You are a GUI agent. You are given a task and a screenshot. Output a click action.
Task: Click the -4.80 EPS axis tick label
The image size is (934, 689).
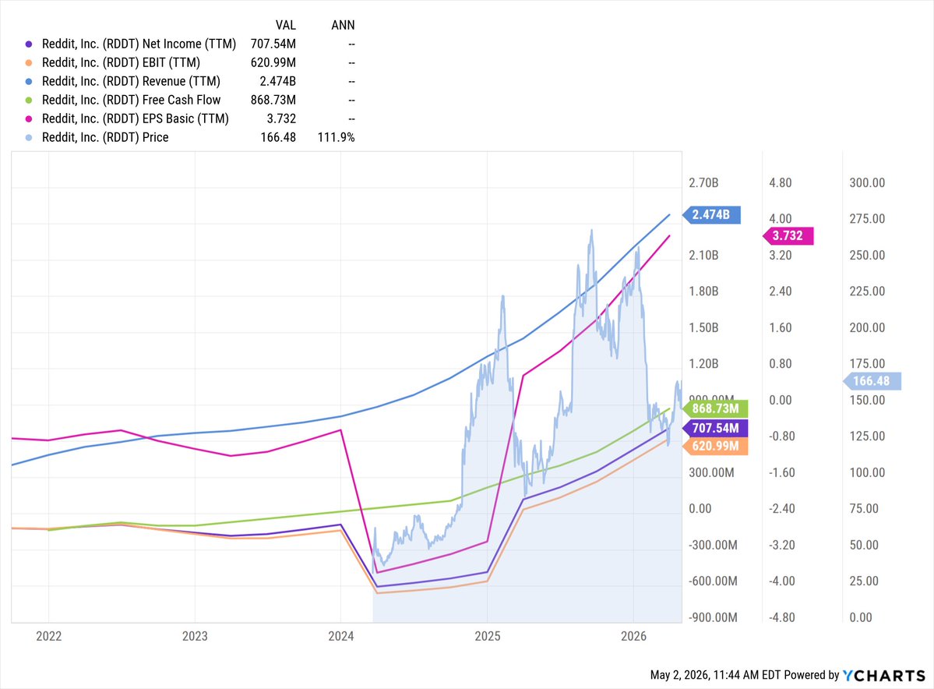782,617
